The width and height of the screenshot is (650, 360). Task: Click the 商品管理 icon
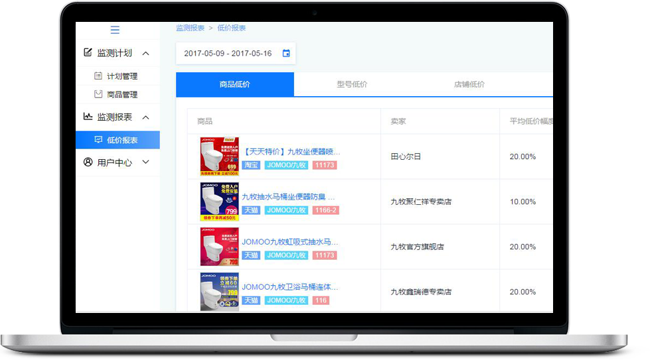click(x=98, y=94)
